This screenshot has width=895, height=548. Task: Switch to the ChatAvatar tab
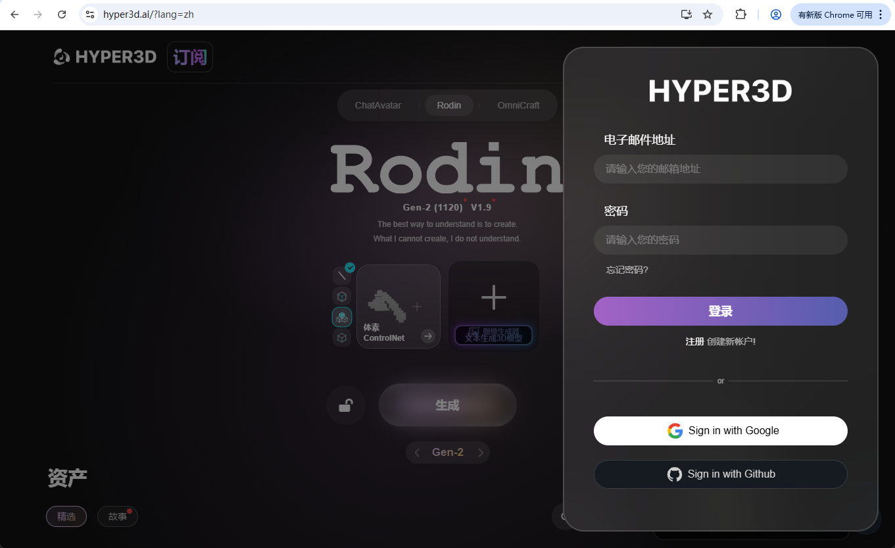tap(378, 105)
